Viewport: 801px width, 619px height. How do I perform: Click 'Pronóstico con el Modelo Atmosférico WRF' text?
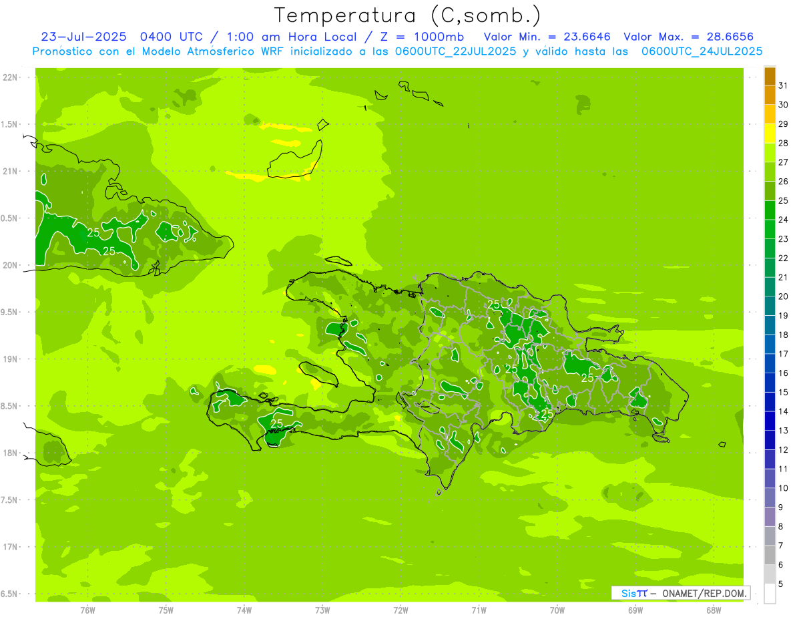(x=160, y=51)
